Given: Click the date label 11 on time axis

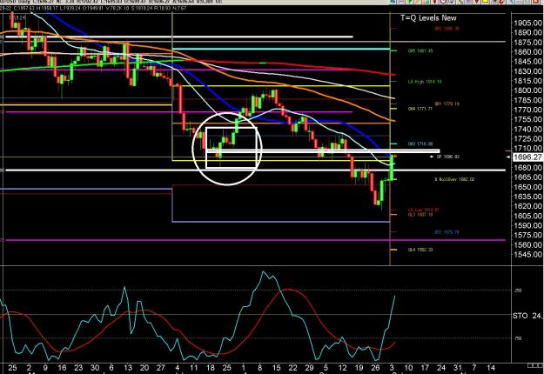Looking at the screenshot, I should point(193,368).
